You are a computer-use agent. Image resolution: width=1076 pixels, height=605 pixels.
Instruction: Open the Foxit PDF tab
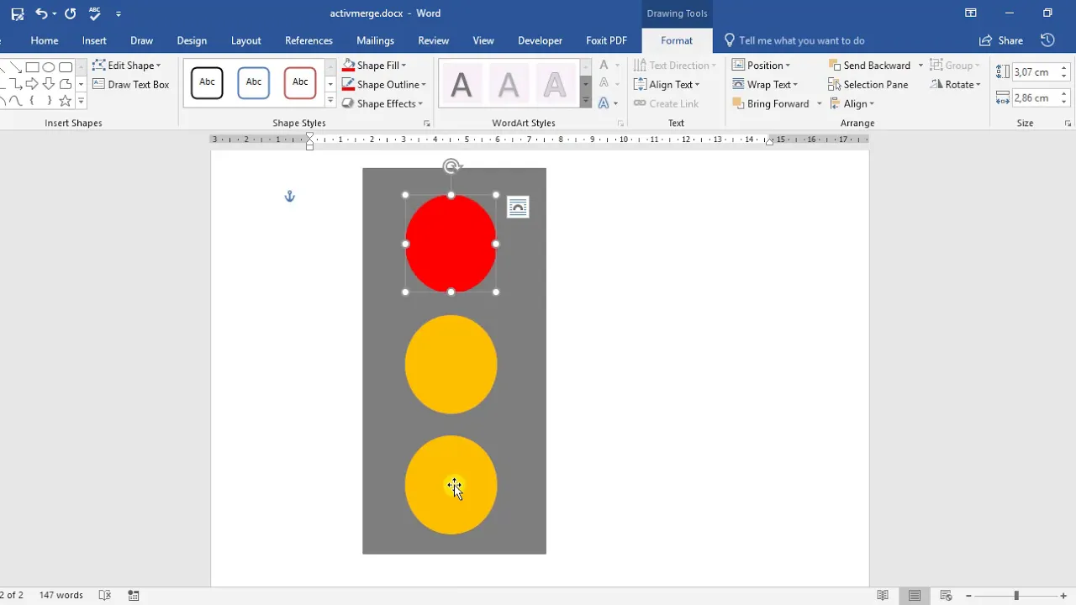606,40
